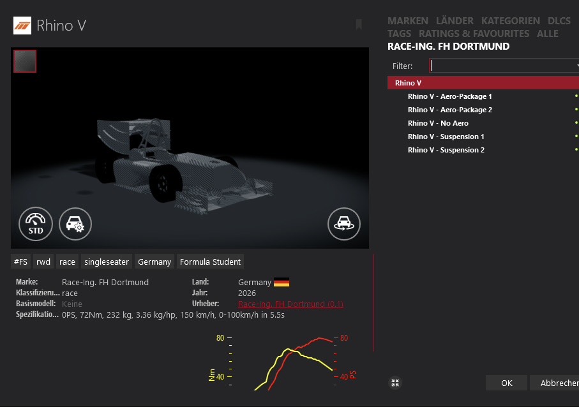The image size is (579, 407).
Task: Click the rwd tag
Action: [43, 262]
